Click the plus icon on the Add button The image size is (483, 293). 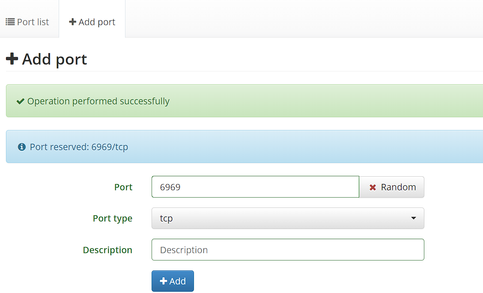point(163,281)
